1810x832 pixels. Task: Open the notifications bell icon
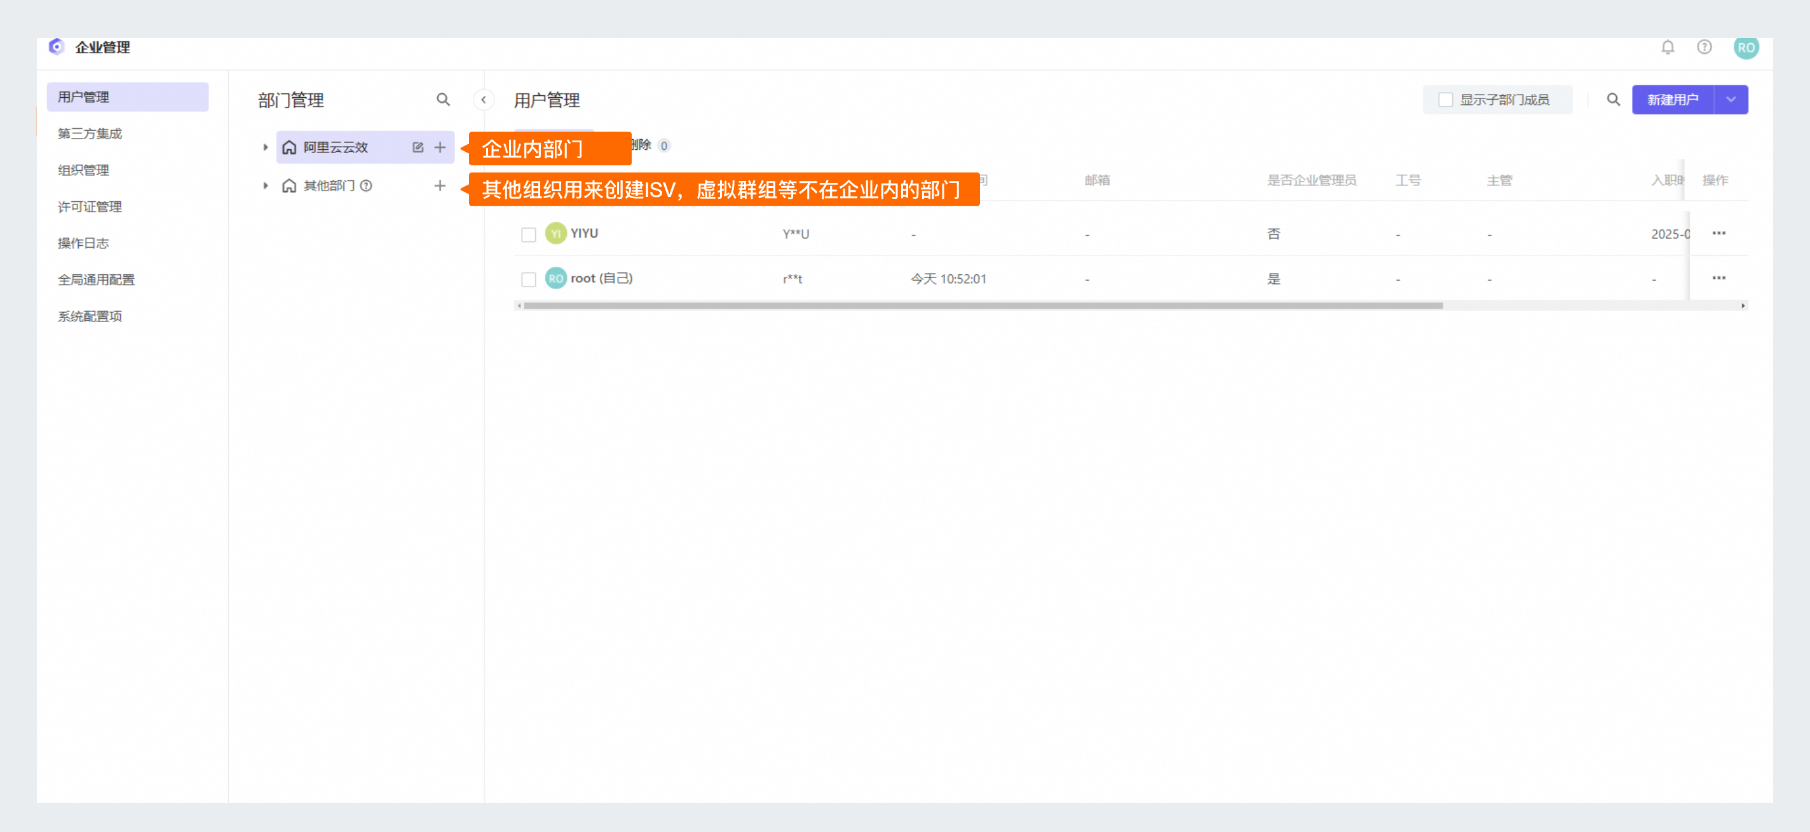[x=1668, y=47]
